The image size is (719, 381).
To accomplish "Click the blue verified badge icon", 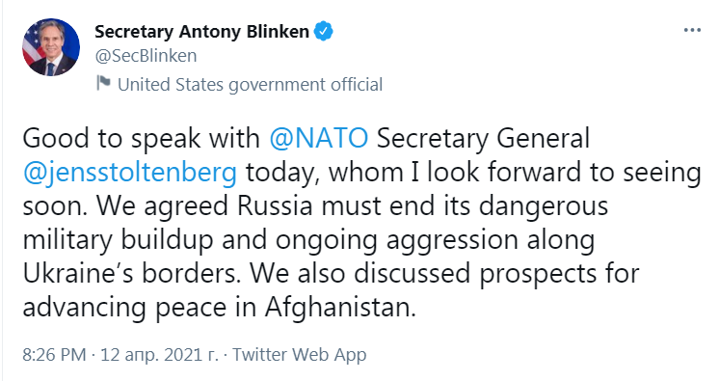I will [x=323, y=31].
